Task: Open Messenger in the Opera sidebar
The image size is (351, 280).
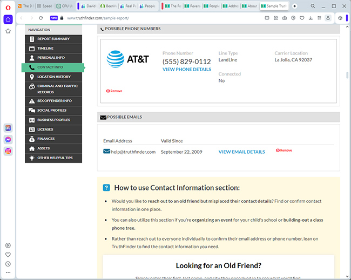Action: click(x=8, y=140)
